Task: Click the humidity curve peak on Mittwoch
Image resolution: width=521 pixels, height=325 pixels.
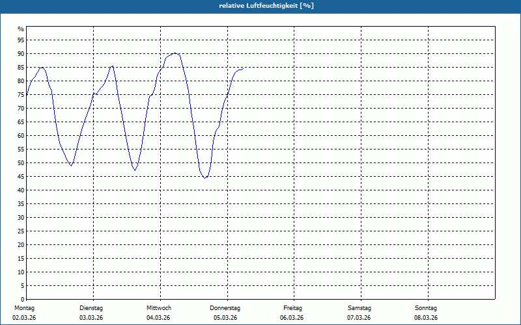Action: pos(175,53)
